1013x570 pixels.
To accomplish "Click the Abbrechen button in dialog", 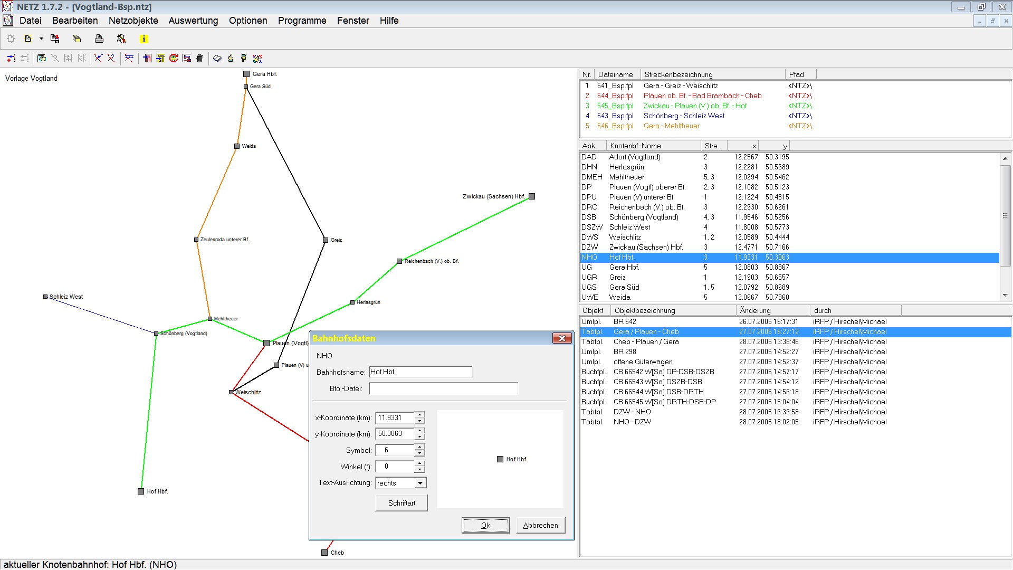I will point(540,526).
